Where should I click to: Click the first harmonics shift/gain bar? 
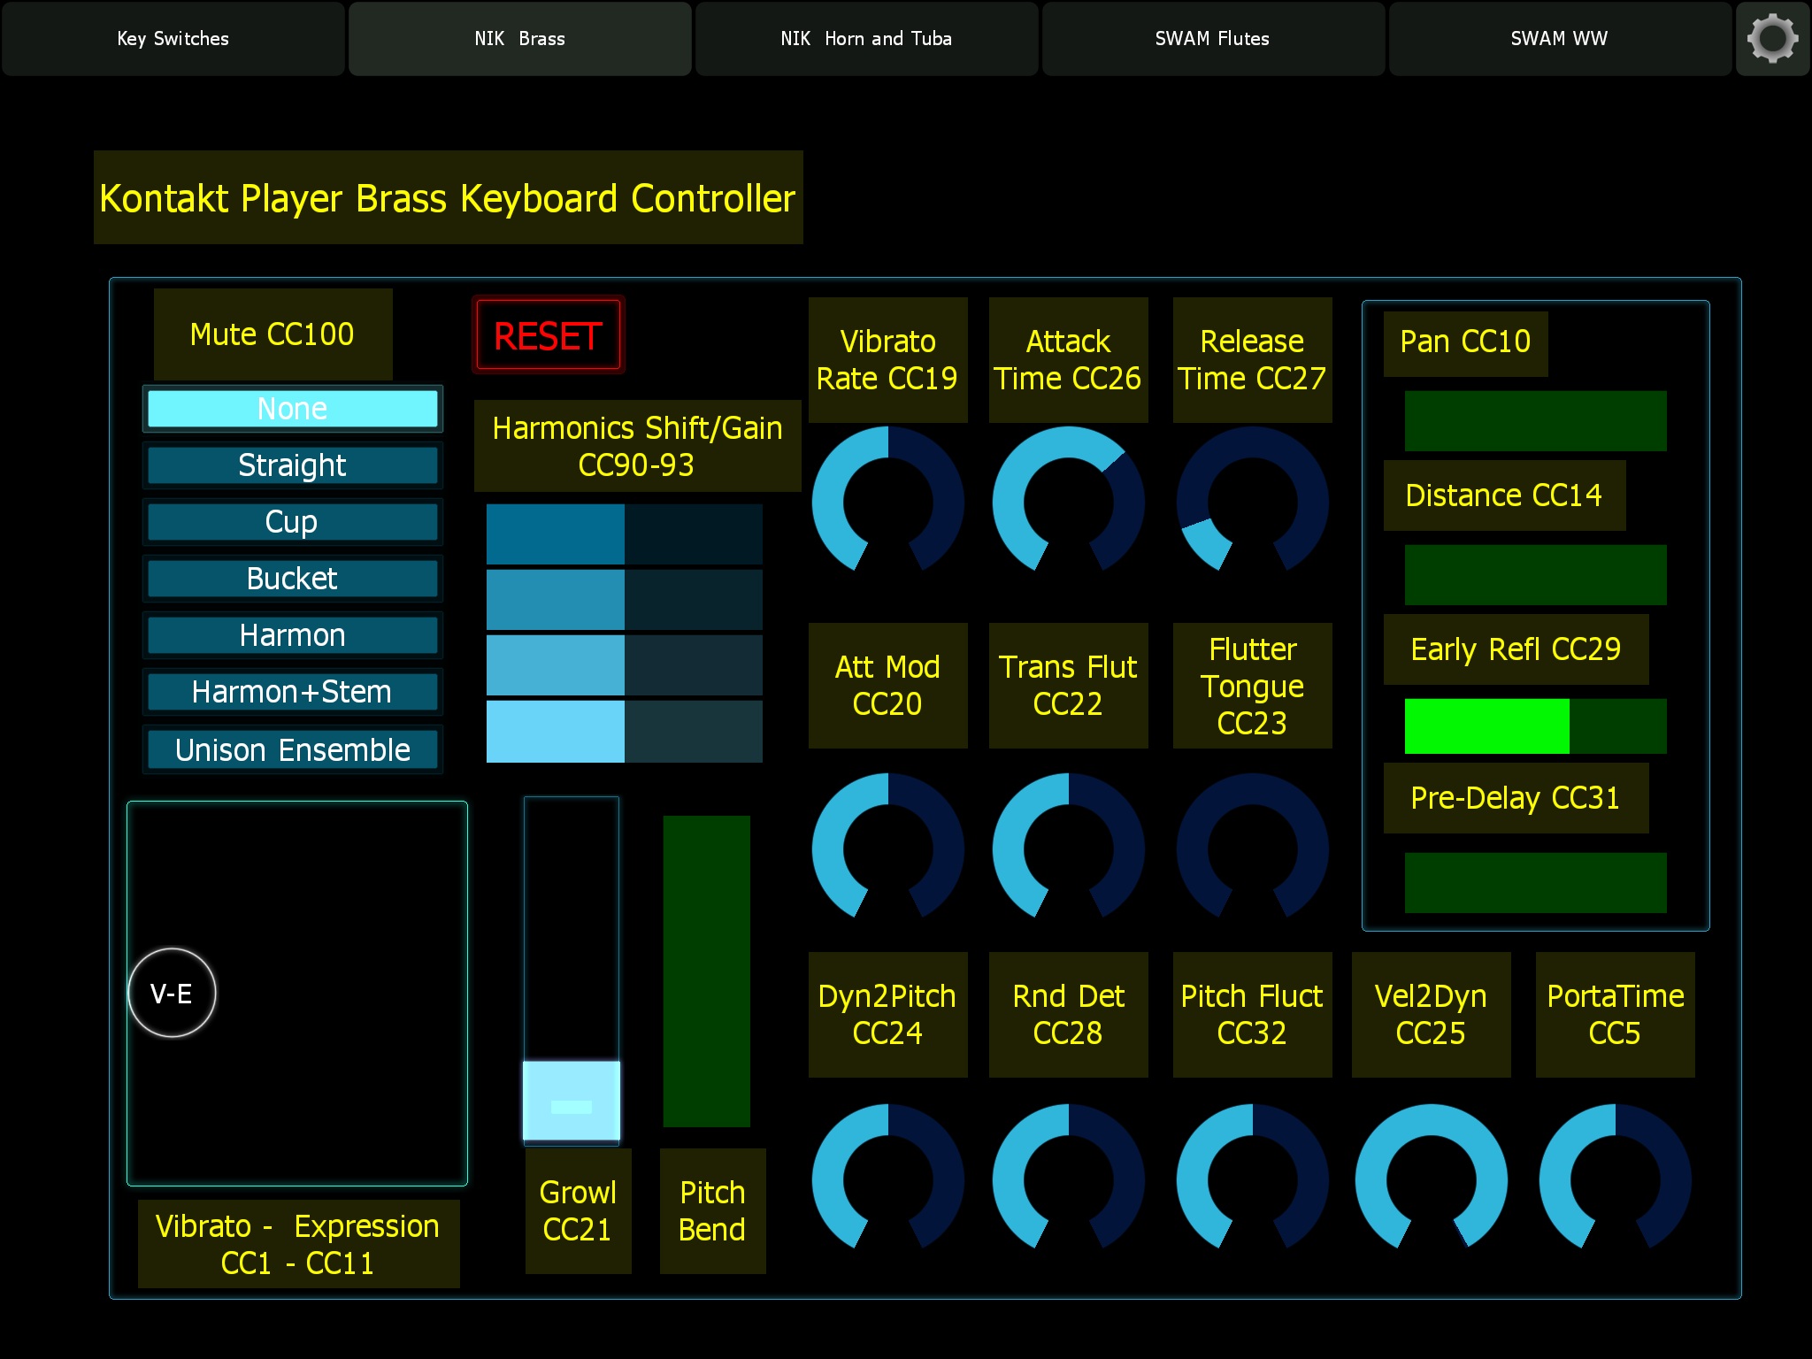tap(625, 534)
